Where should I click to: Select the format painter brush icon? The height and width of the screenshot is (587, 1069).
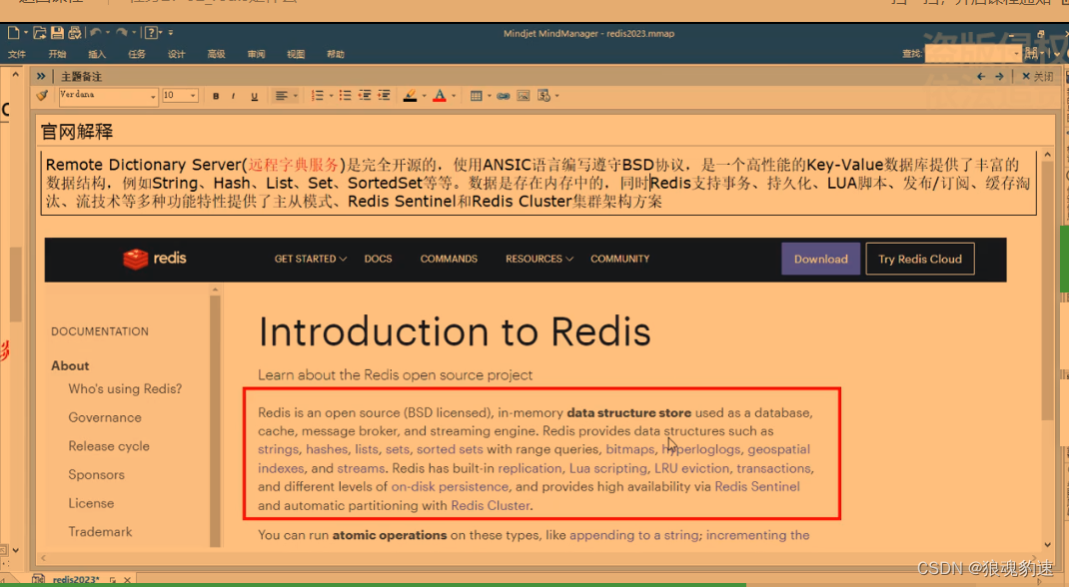tap(40, 95)
